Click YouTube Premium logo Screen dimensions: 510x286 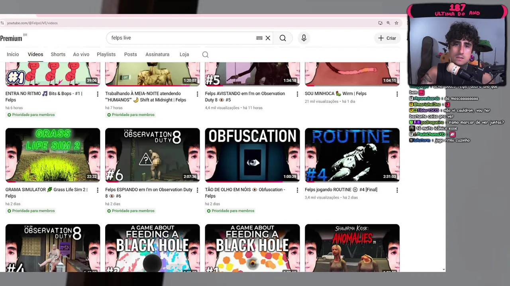13,38
